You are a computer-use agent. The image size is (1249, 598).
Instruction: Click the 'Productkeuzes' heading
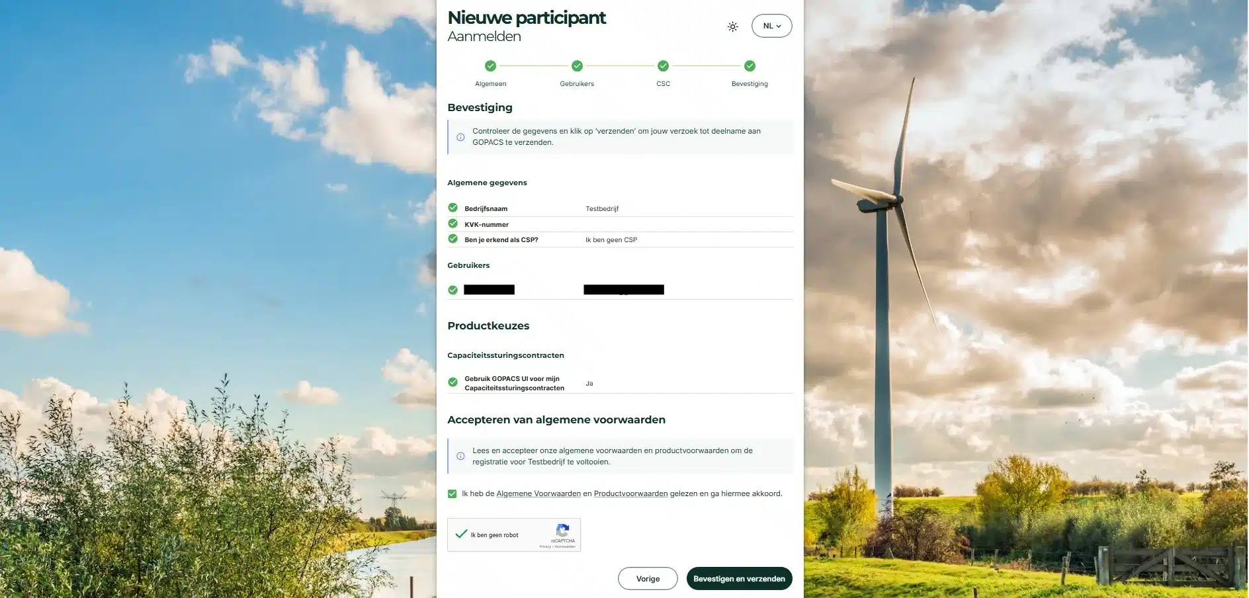click(x=488, y=325)
